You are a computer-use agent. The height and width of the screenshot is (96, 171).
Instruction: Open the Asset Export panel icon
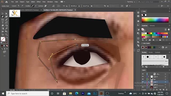(138, 50)
